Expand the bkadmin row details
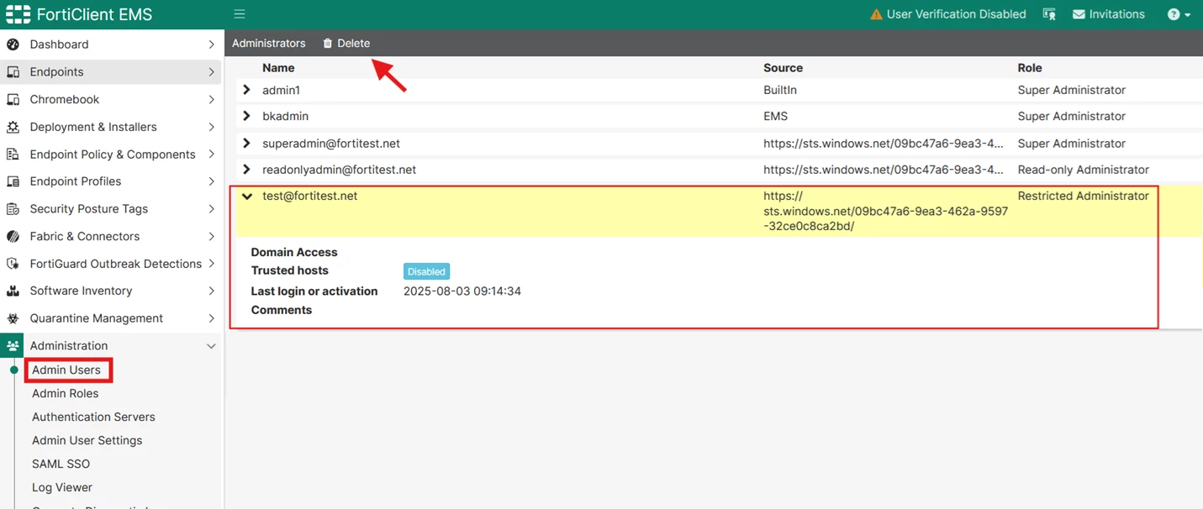The width and height of the screenshot is (1203, 509). pyautogui.click(x=246, y=116)
